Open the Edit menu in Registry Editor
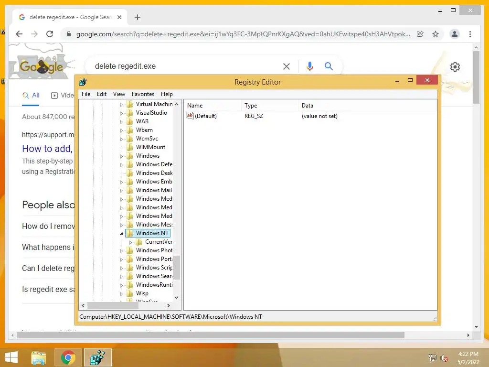The image size is (489, 367). pos(102,94)
